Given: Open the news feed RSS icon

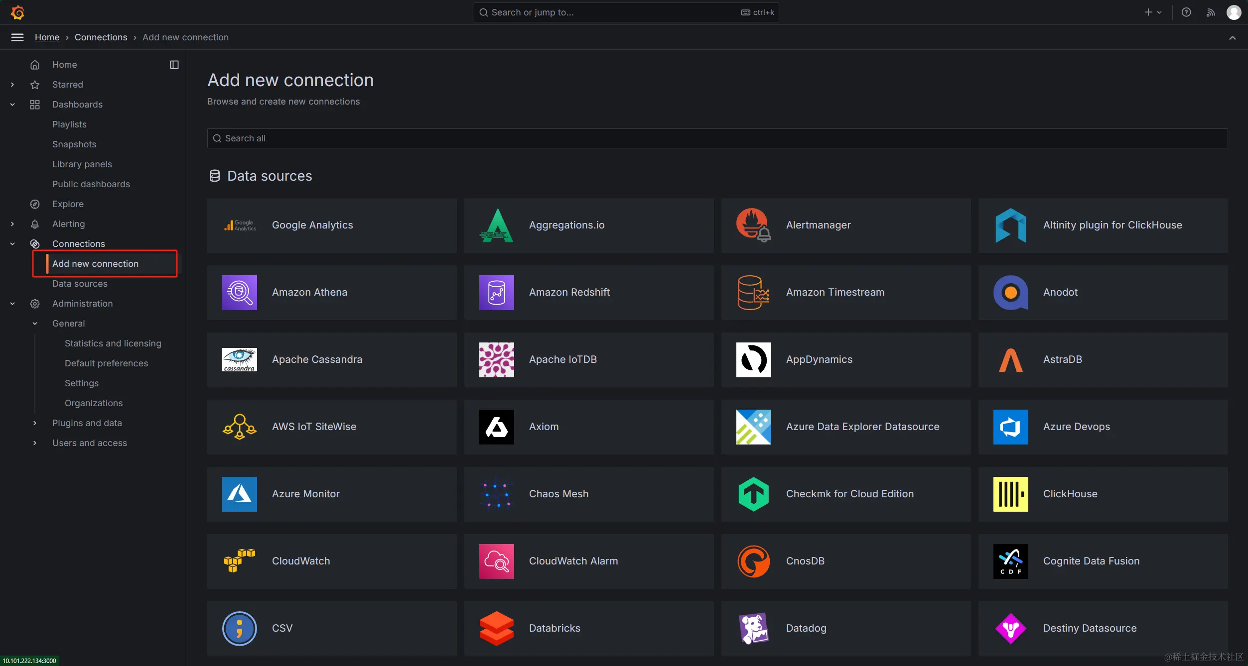Looking at the screenshot, I should point(1210,12).
